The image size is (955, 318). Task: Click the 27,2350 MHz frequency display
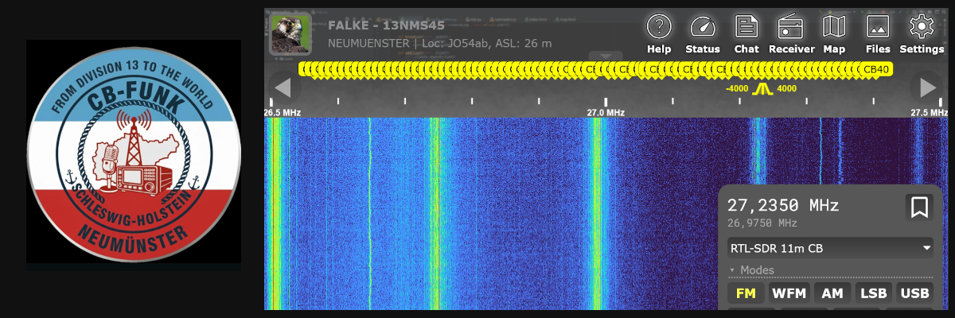[x=783, y=206]
